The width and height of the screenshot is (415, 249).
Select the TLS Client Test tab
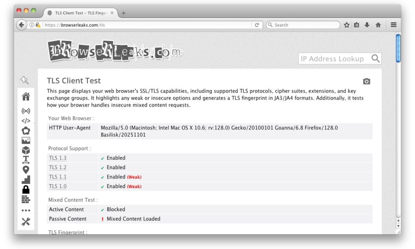click(x=80, y=13)
